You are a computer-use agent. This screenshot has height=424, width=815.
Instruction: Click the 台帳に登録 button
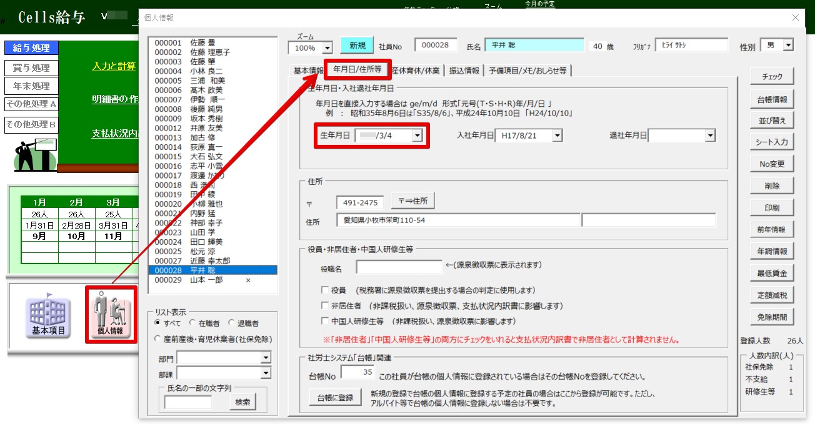coord(334,398)
